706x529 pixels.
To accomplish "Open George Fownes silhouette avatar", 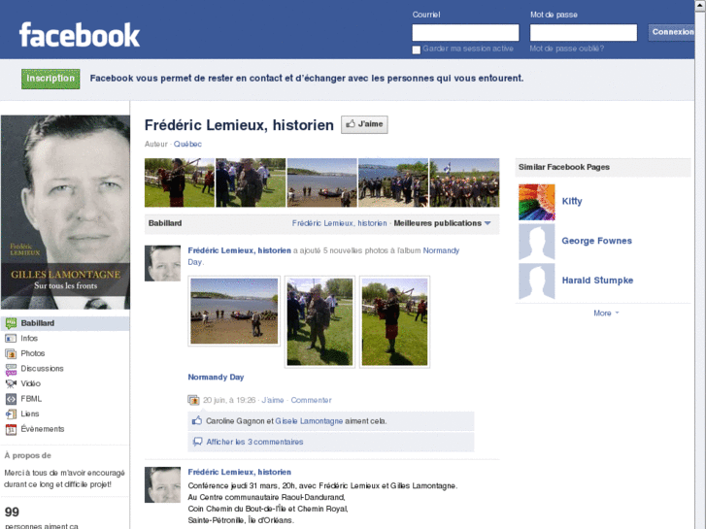I will [537, 242].
